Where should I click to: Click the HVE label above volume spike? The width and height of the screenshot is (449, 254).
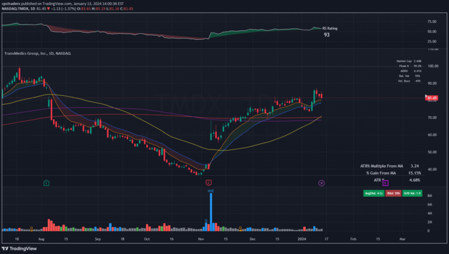[x=210, y=191]
